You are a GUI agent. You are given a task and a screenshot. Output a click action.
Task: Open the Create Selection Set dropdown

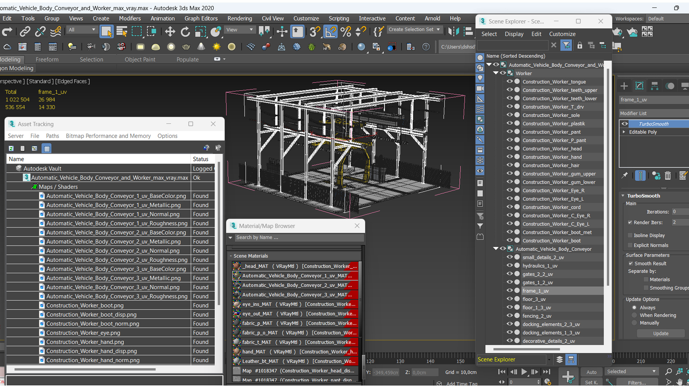tap(438, 29)
